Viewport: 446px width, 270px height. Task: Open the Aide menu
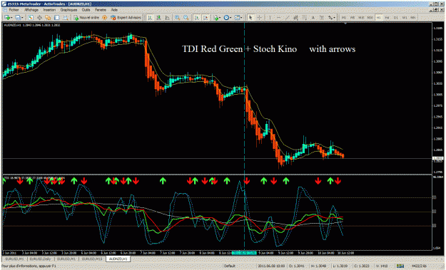[114, 10]
